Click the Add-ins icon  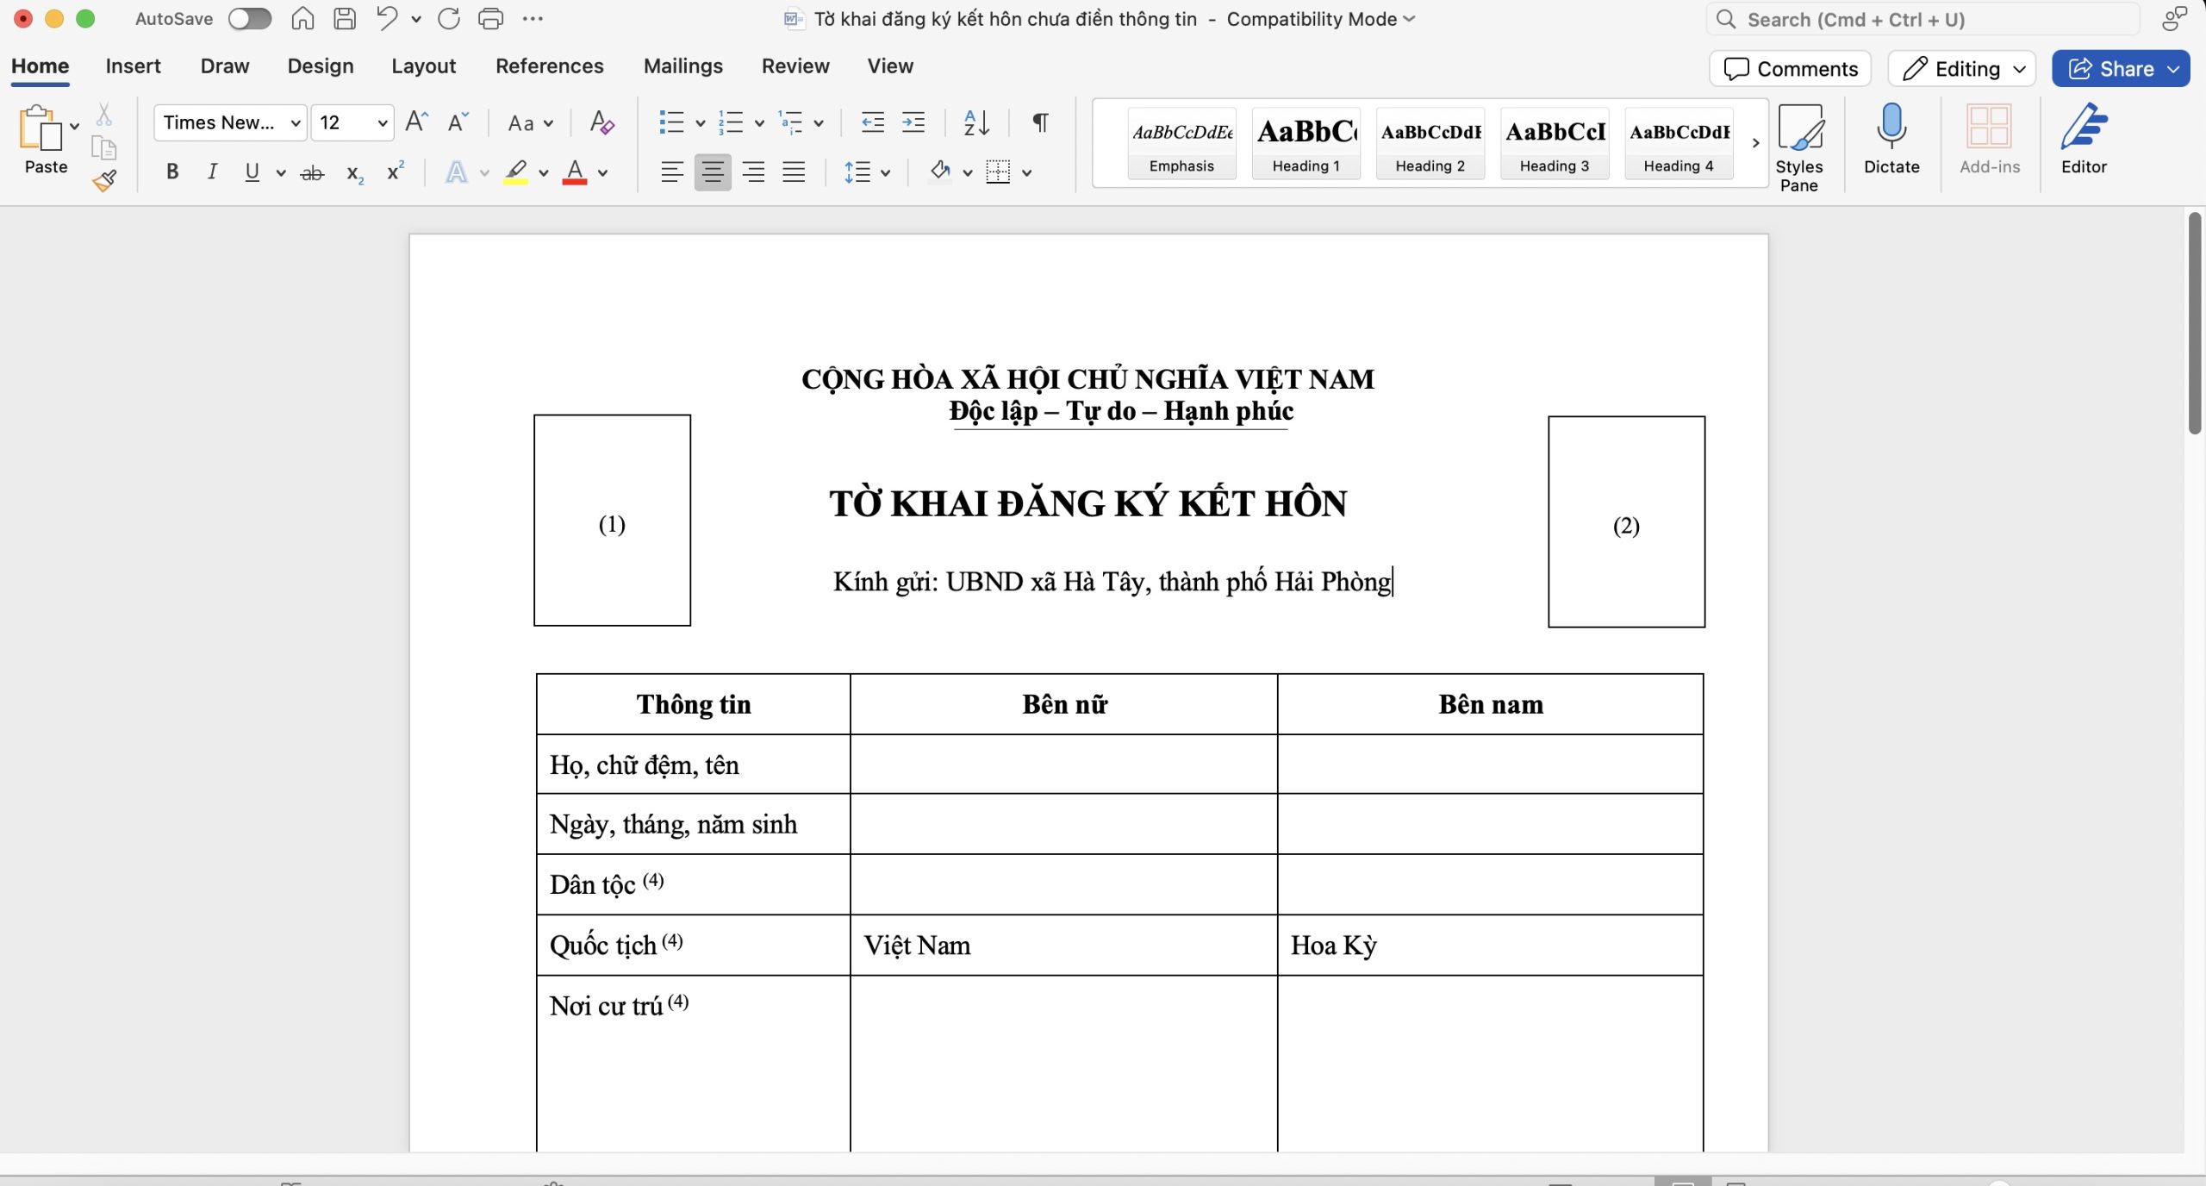click(1990, 140)
